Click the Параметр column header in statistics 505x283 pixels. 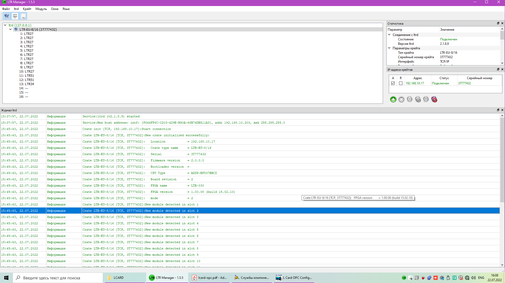pyautogui.click(x=413, y=30)
